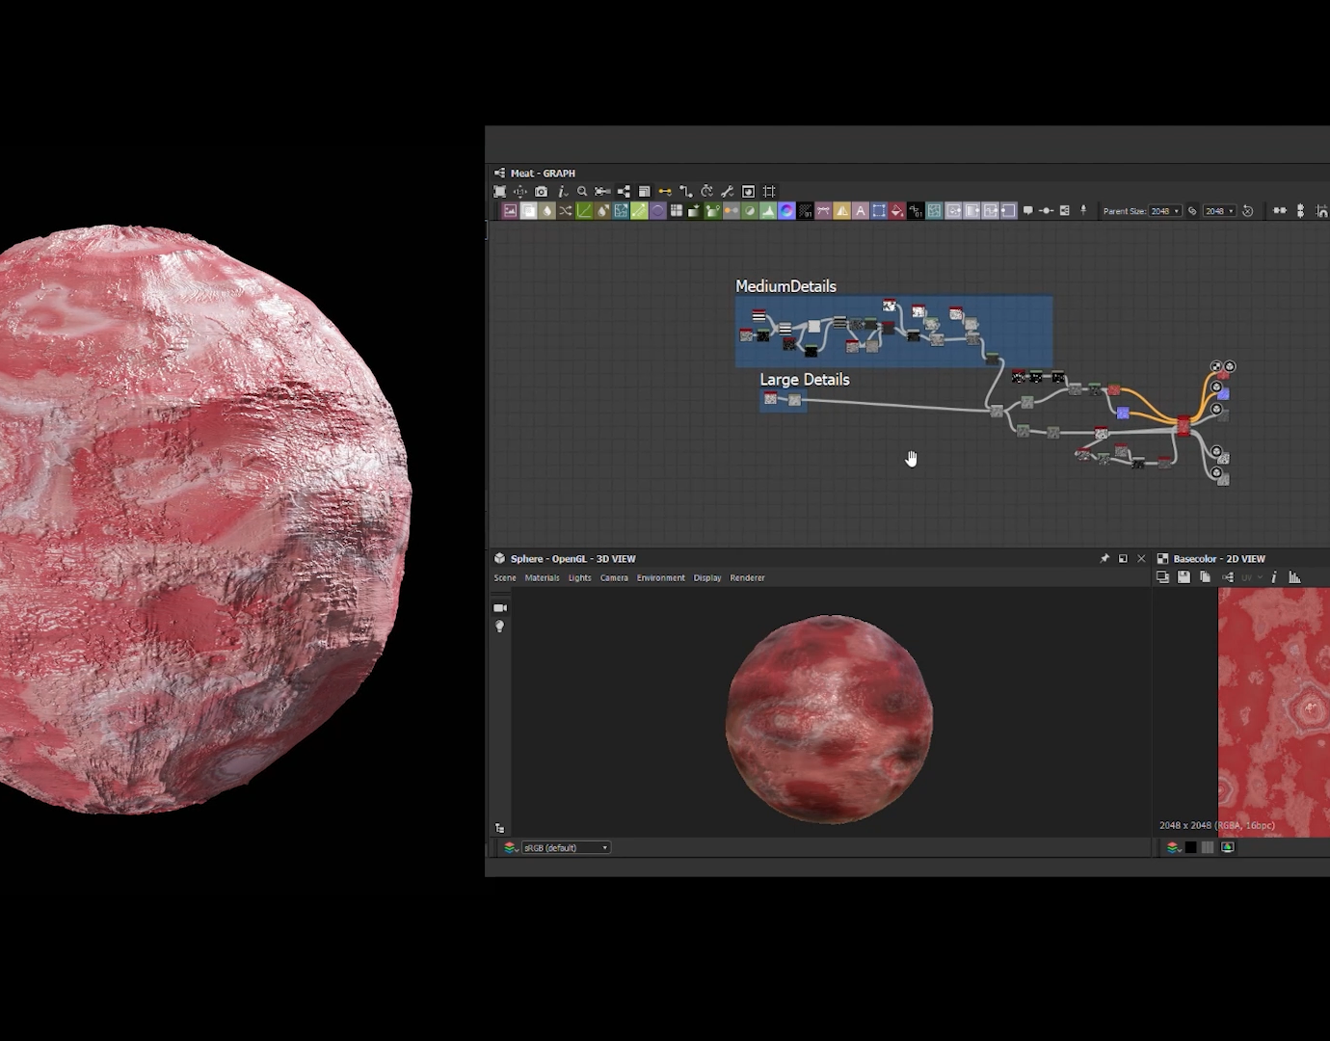Add a Normal node with the purple arc icon
Viewport: 1330px width, 1041px height.
pos(657,210)
